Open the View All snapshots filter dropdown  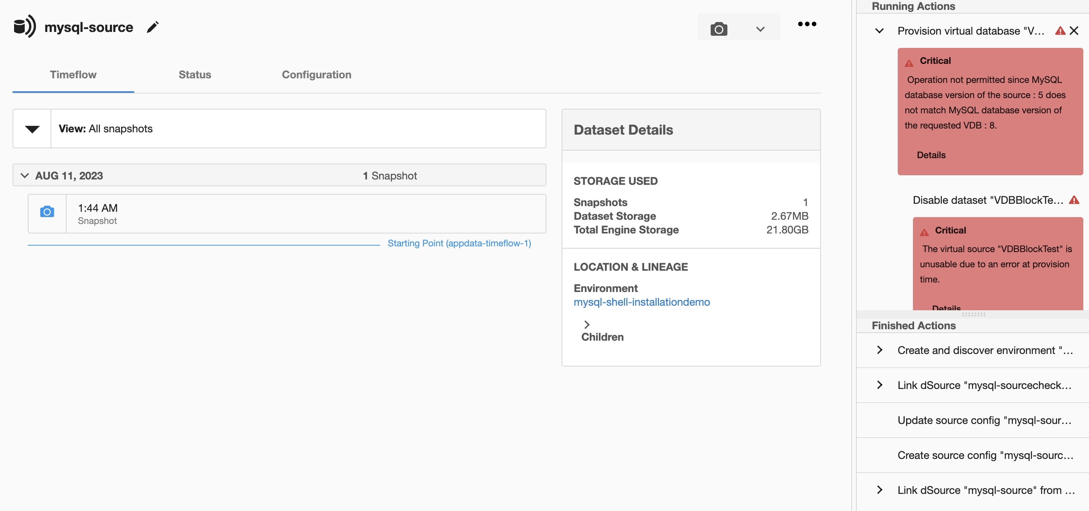[x=32, y=129]
